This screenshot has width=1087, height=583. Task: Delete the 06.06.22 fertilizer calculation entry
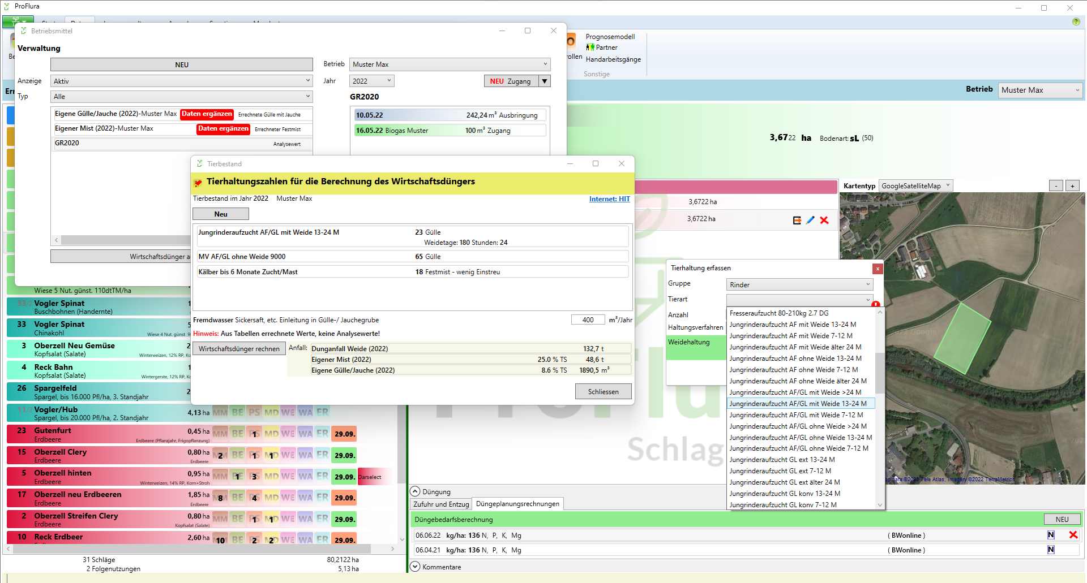click(1073, 535)
